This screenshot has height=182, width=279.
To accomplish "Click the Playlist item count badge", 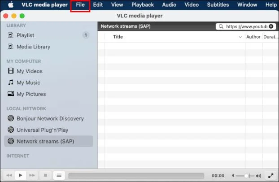I will (x=86, y=35).
